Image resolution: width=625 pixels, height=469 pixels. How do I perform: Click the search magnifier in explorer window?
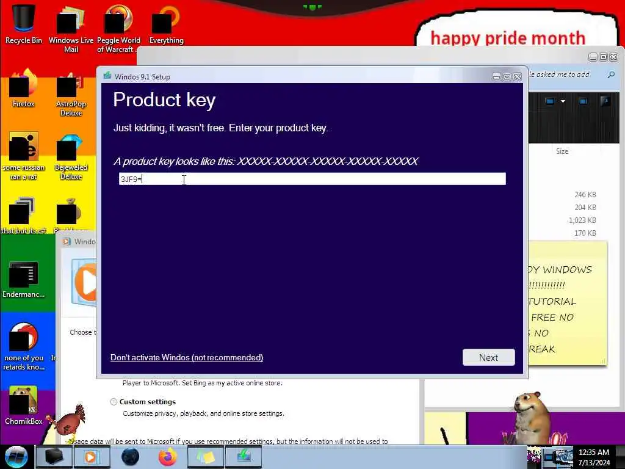[611, 75]
